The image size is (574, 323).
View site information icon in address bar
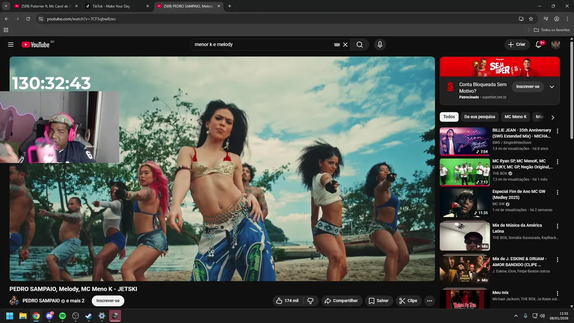pos(40,19)
